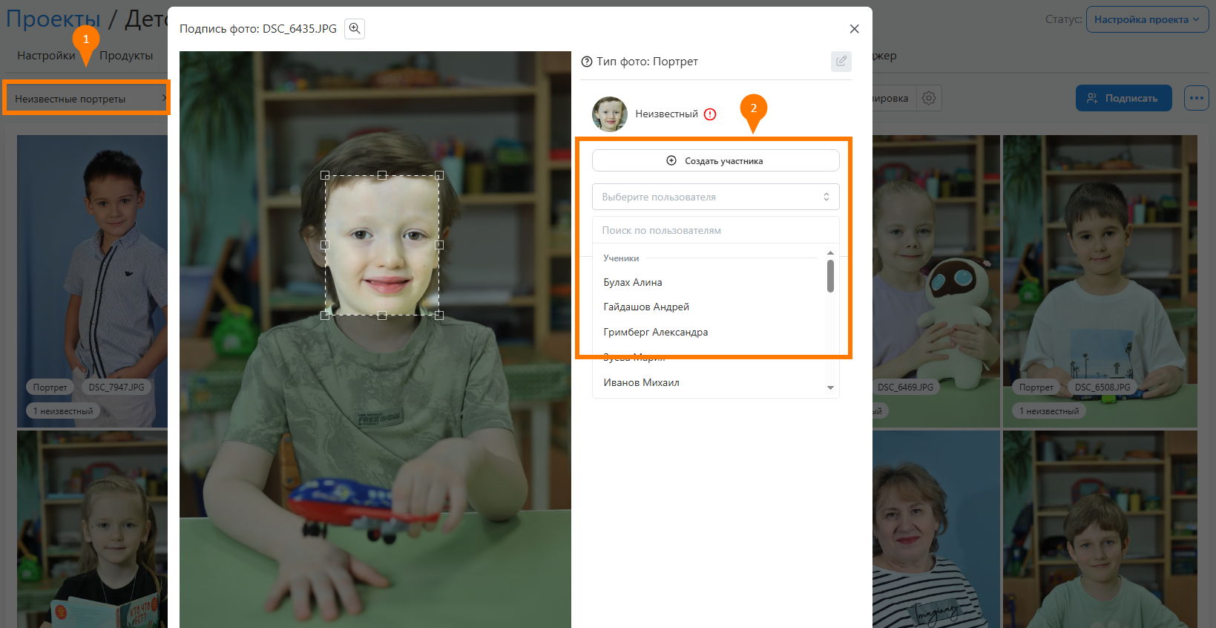
Task: Open the three-dots more options menu
Action: [1196, 98]
